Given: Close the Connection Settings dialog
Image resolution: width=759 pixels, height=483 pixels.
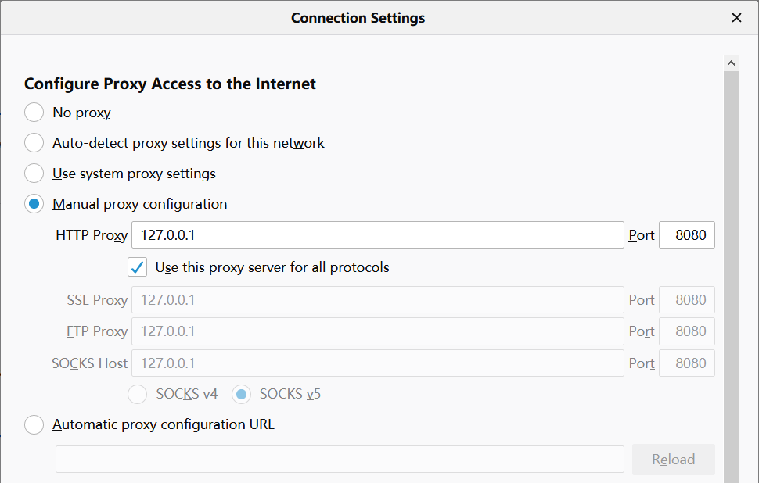Looking at the screenshot, I should click(x=736, y=17).
